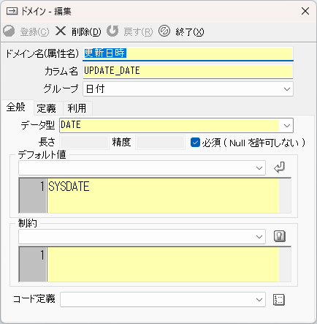
Task: Click the default value insert arrow icon
Action: (x=279, y=167)
